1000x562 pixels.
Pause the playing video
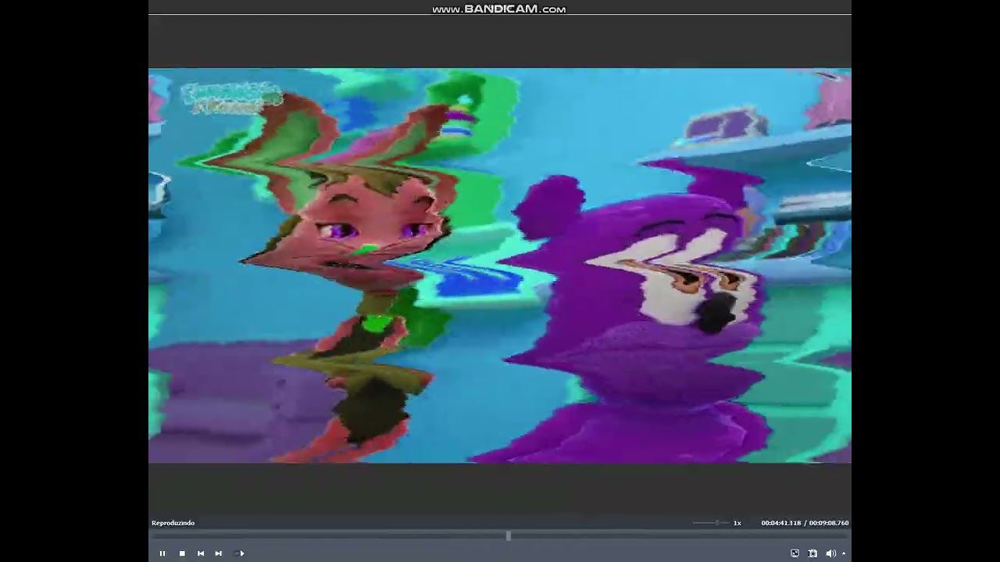[162, 553]
